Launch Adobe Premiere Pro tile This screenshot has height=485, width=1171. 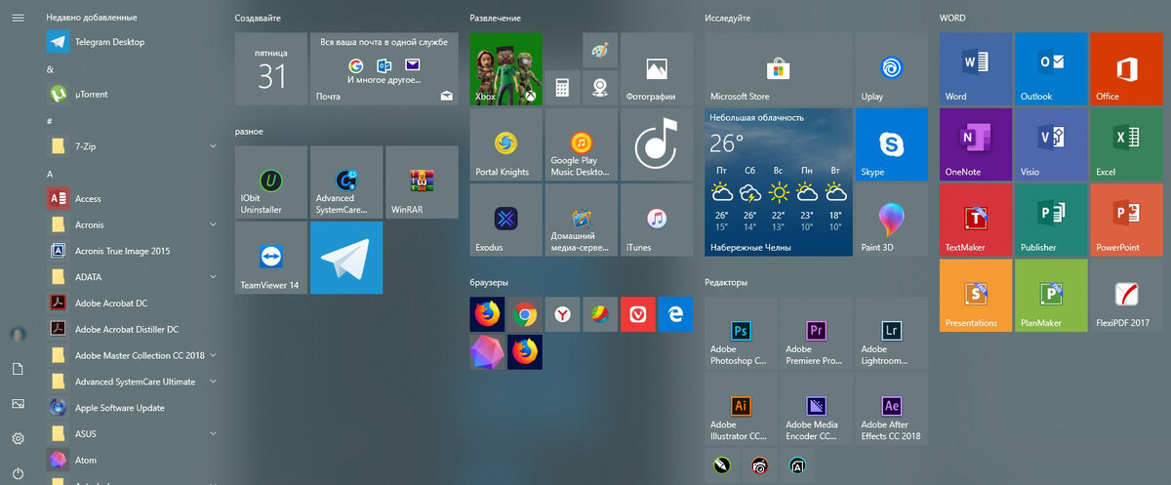816,333
